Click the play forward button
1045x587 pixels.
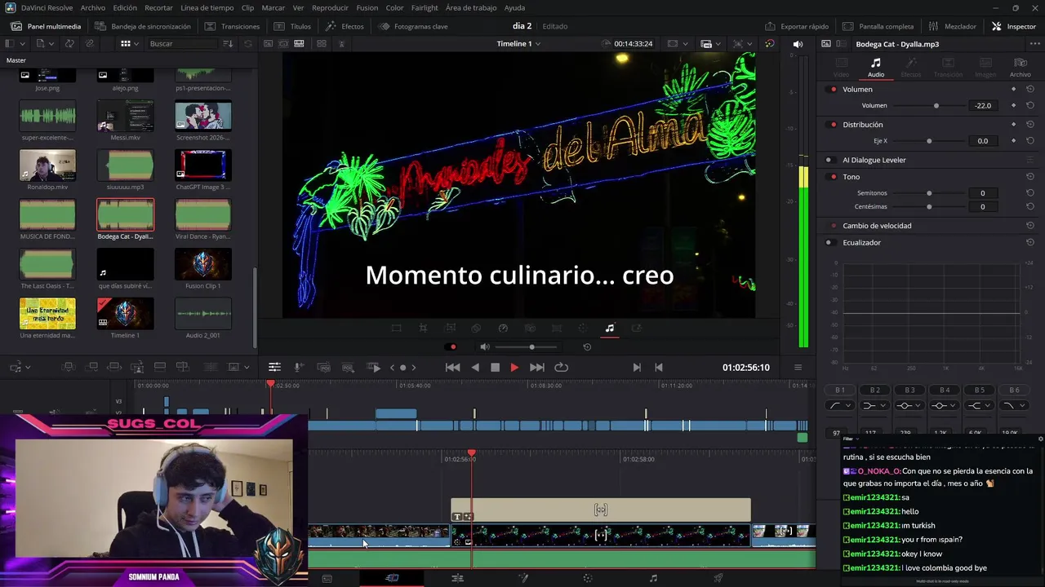pos(514,368)
